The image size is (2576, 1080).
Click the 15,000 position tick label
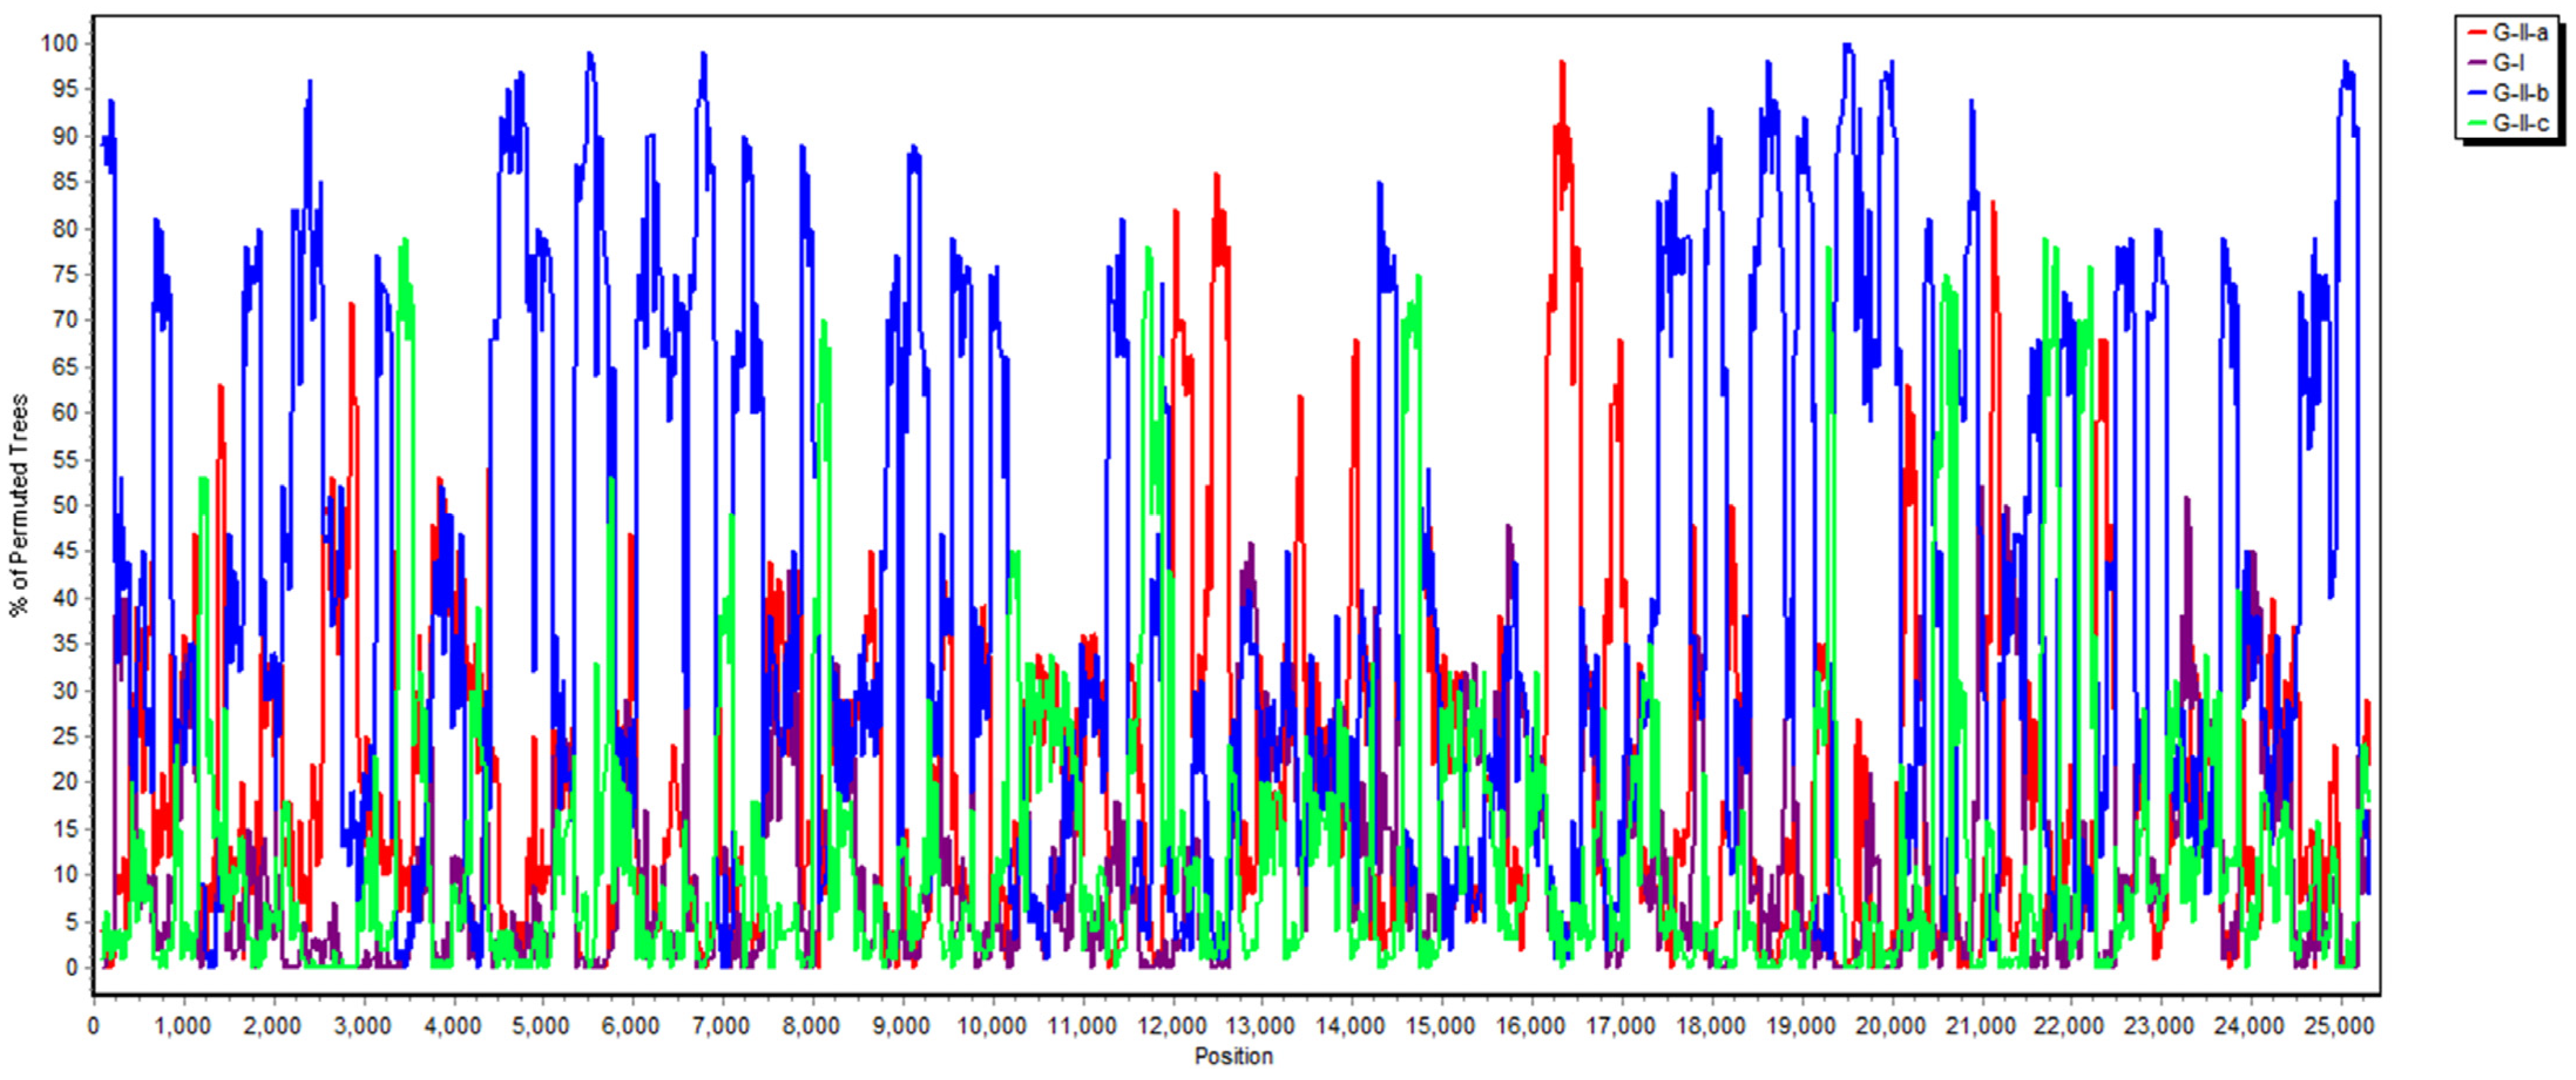tap(1440, 1026)
